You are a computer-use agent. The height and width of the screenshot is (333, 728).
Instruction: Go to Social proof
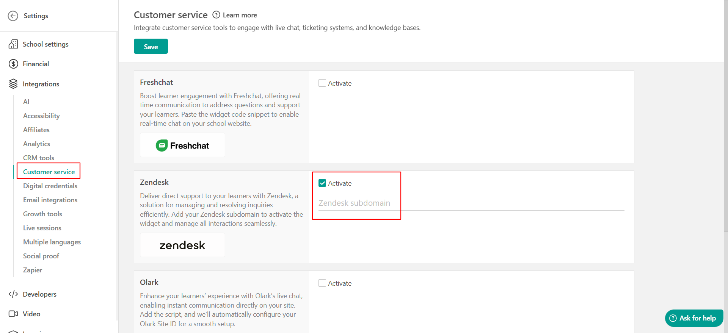41,256
